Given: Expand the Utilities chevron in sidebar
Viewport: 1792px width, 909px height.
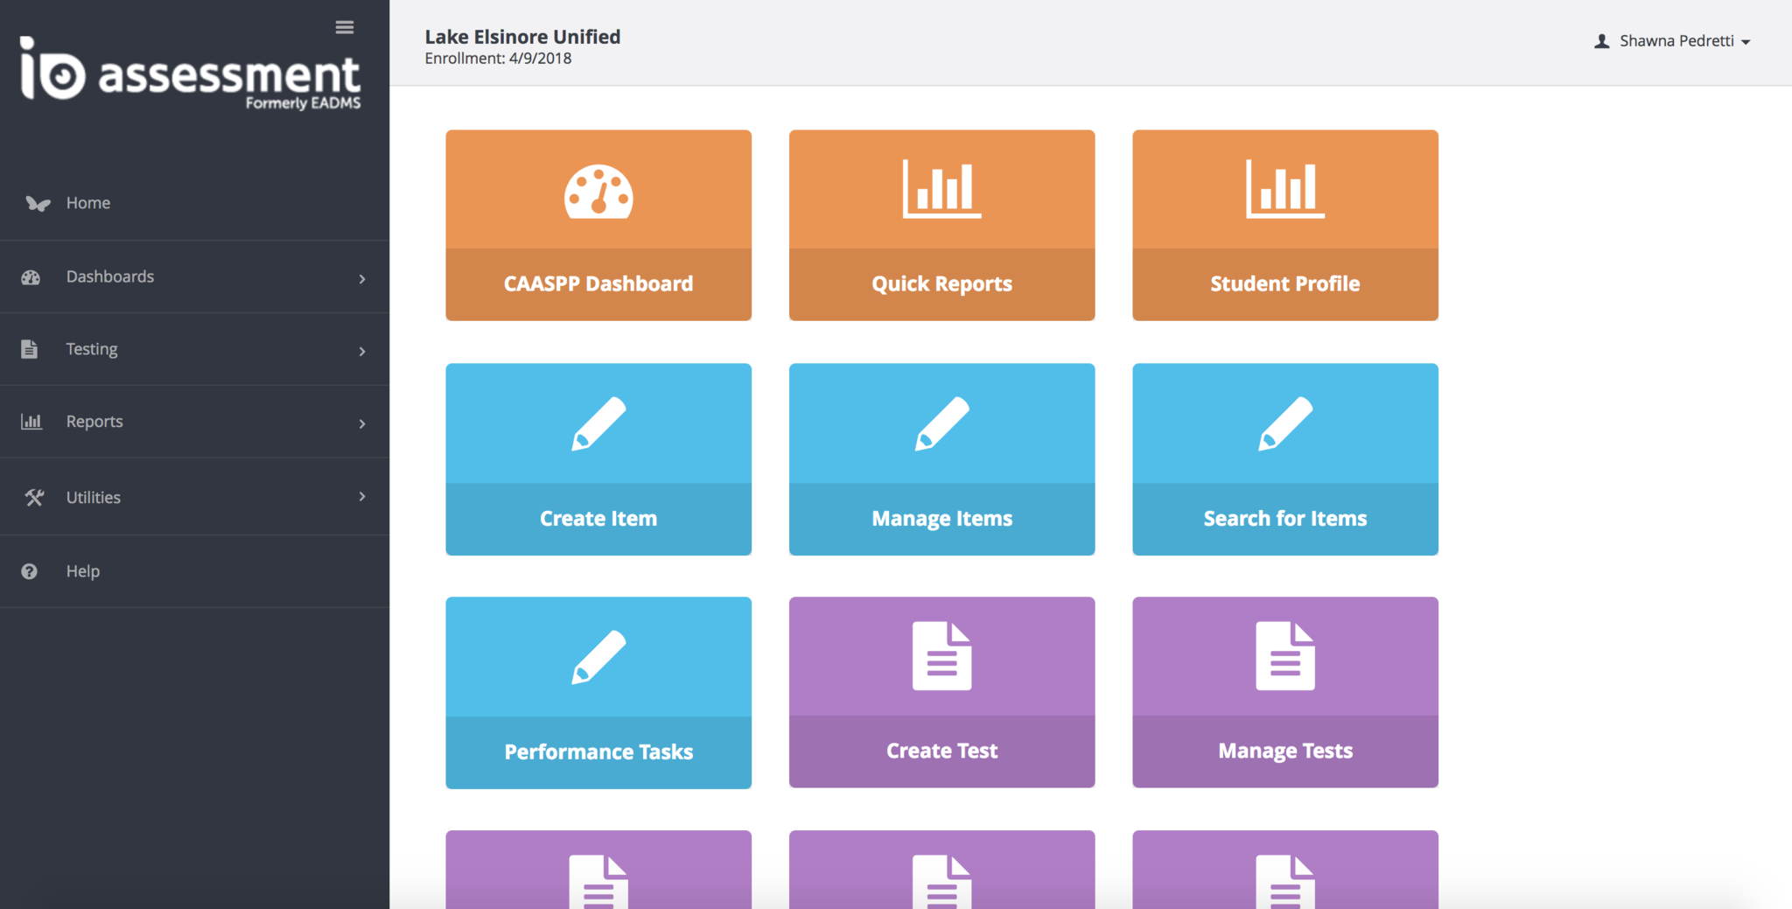Looking at the screenshot, I should (x=362, y=497).
